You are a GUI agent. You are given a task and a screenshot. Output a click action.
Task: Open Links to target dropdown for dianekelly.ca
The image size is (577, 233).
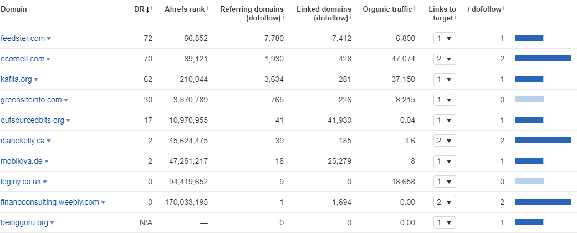tap(445, 141)
